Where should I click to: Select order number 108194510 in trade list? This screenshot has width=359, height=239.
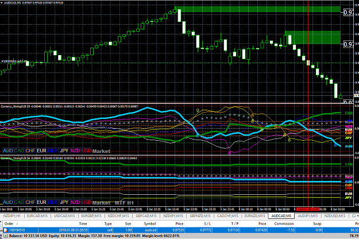(x=17, y=230)
